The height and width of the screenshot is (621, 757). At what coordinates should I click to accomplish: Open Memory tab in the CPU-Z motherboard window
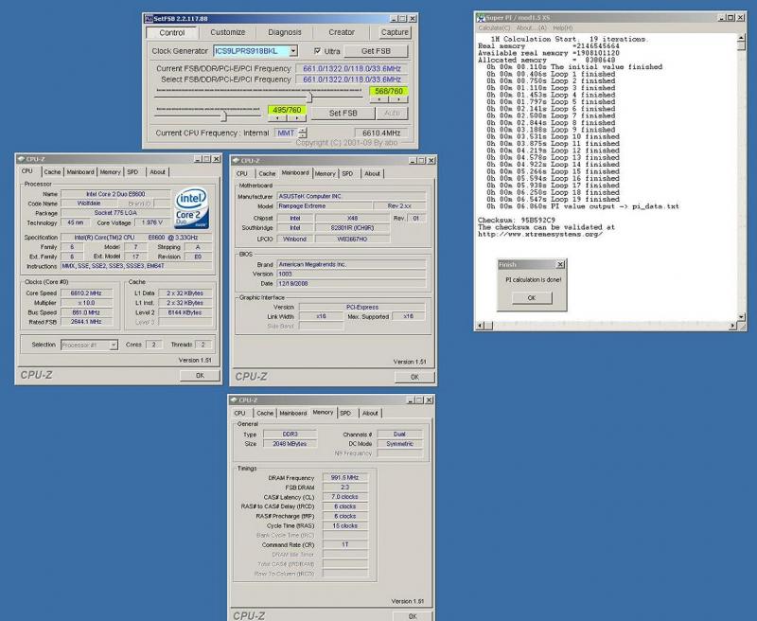click(x=325, y=173)
